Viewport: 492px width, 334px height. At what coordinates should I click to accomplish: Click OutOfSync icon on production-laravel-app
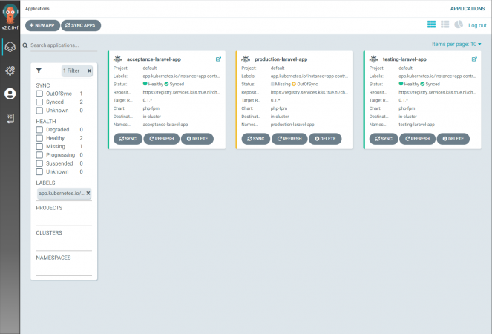point(294,84)
